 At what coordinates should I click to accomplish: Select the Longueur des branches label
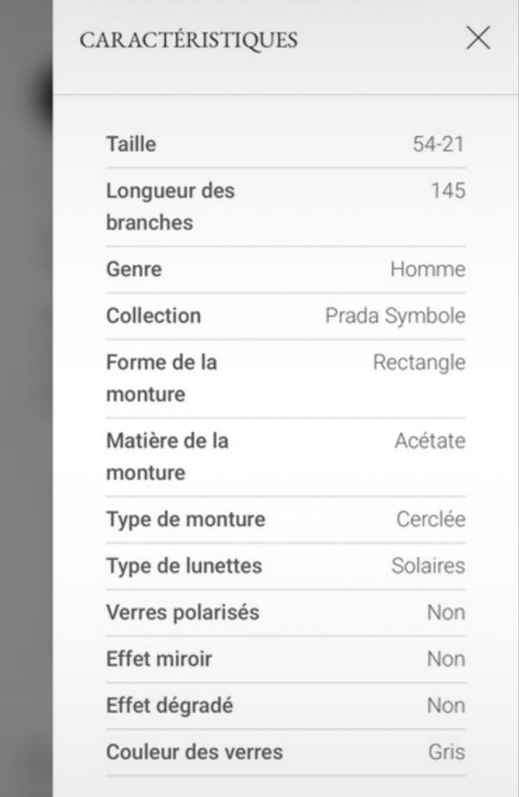(170, 206)
